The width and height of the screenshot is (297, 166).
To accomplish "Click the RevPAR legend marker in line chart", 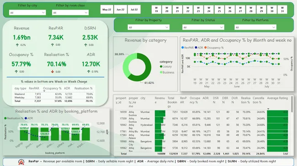I will tap(183, 48).
